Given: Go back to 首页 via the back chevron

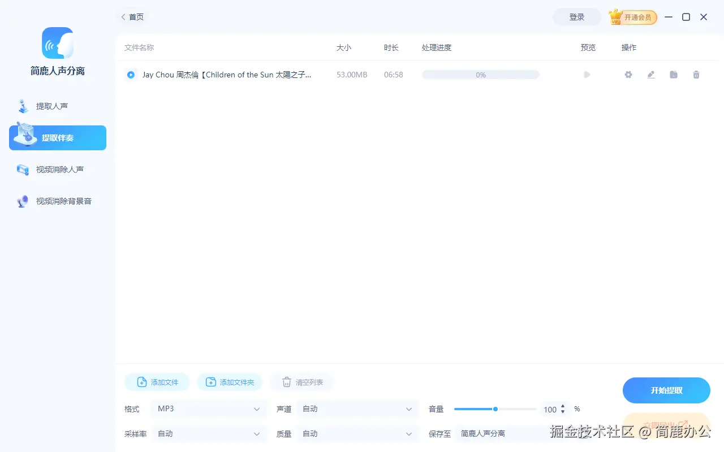Looking at the screenshot, I should [x=123, y=17].
